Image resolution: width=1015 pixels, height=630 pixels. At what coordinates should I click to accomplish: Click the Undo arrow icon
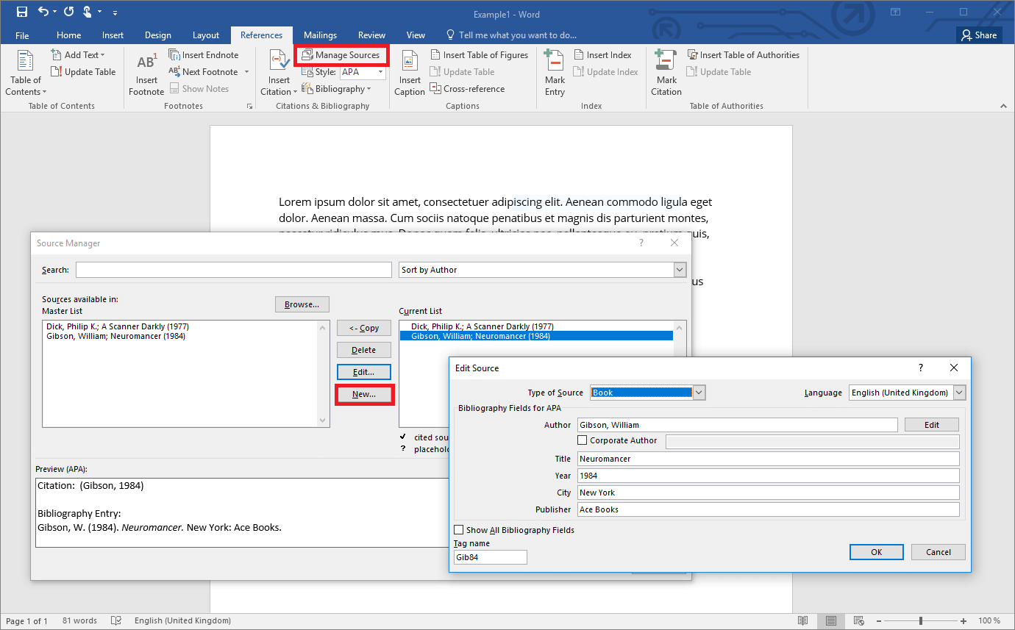pos(43,12)
